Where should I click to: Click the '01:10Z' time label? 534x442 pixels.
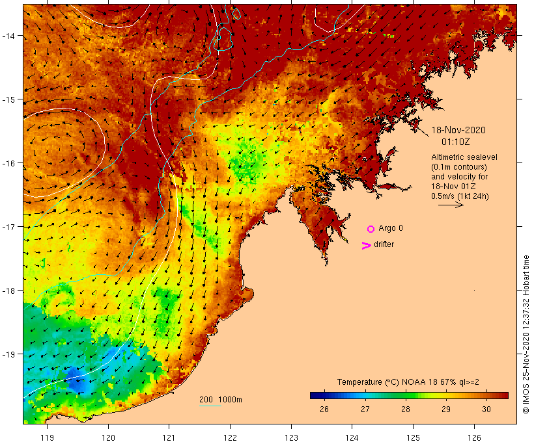pos(455,142)
